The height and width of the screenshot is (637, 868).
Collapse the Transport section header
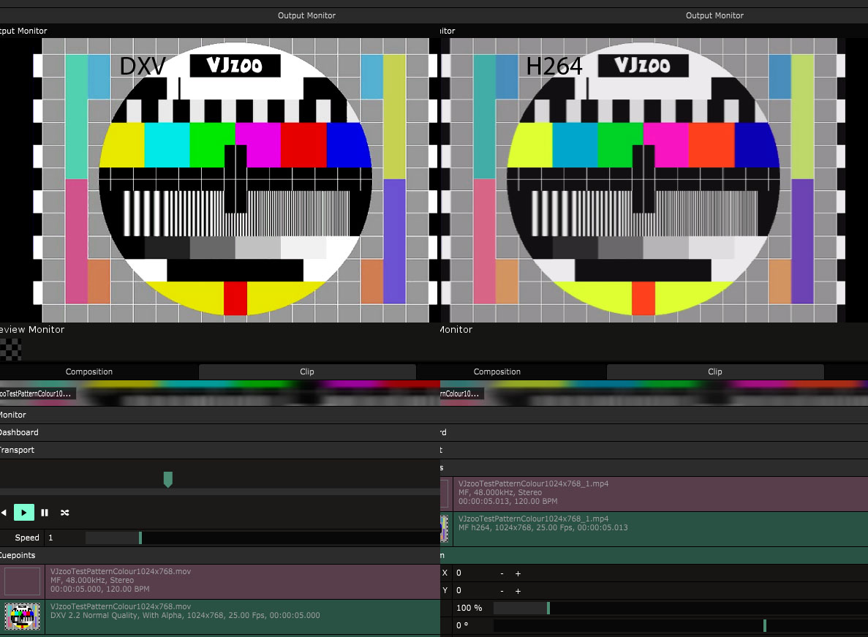click(x=18, y=450)
